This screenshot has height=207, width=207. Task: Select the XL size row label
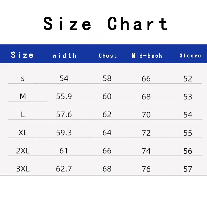[x=23, y=132]
